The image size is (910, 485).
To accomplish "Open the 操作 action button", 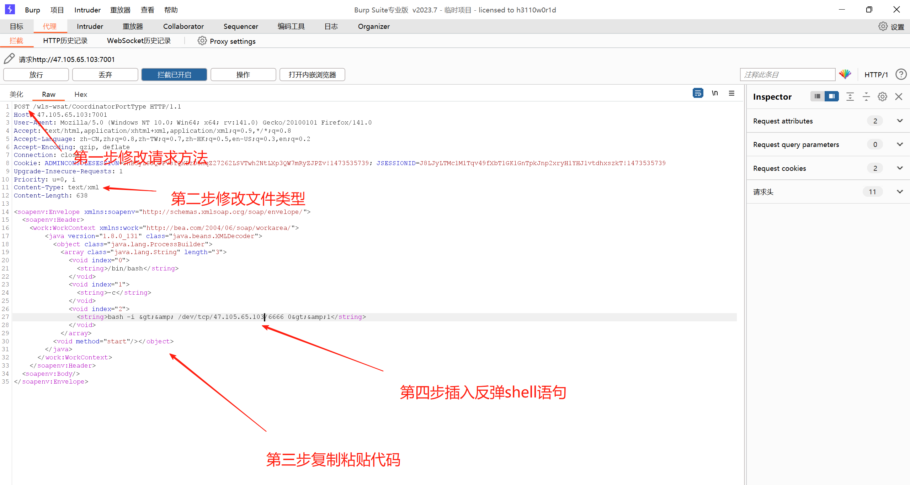I will click(243, 75).
